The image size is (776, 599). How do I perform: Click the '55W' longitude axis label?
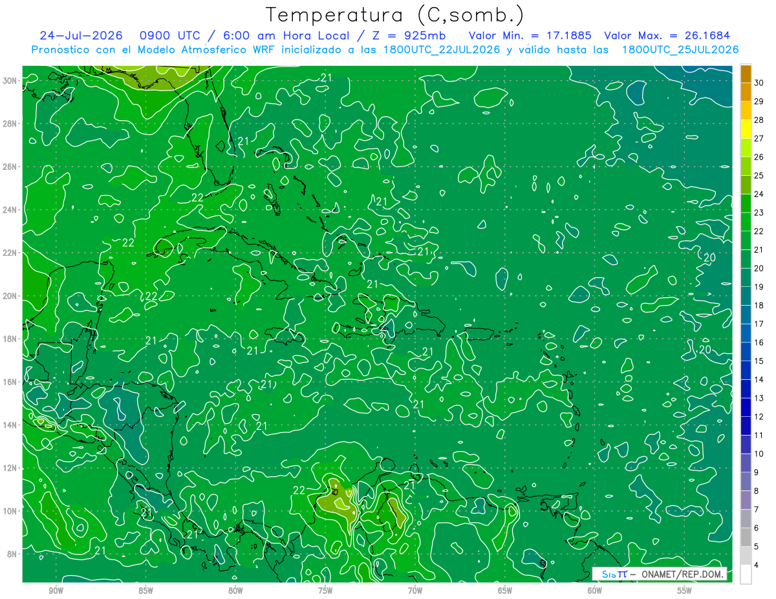tap(685, 591)
